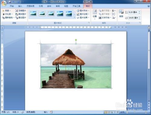Image resolution: width=151 pixels, height=115 pixels.
Task: Expand the picture styles gallery More arrow
Action: pyautogui.click(x=75, y=18)
